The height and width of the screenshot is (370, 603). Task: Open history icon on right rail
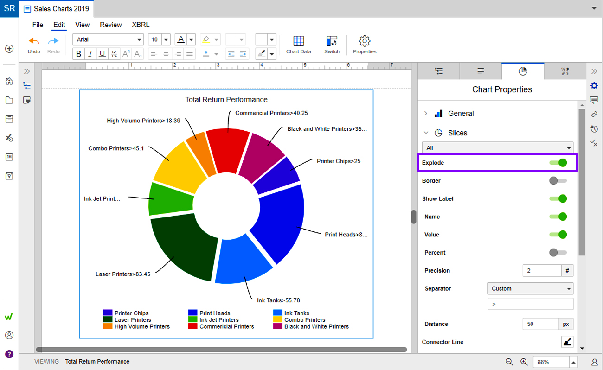coord(594,129)
